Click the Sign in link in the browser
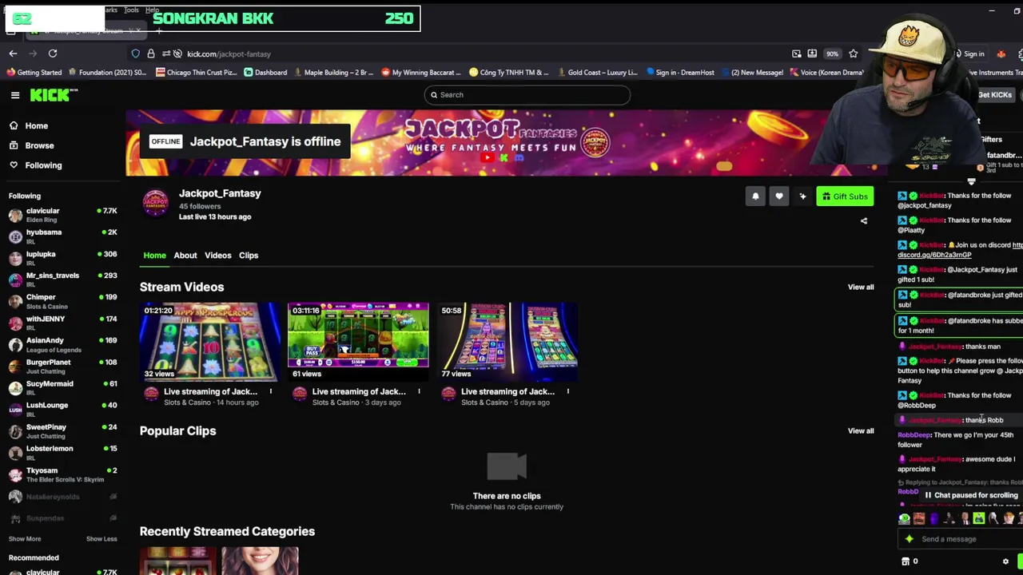 (973, 54)
